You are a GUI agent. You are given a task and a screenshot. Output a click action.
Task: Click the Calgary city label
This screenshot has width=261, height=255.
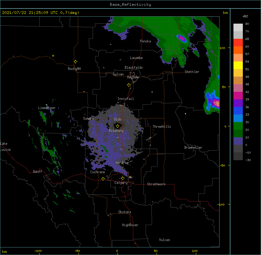tap(121, 183)
